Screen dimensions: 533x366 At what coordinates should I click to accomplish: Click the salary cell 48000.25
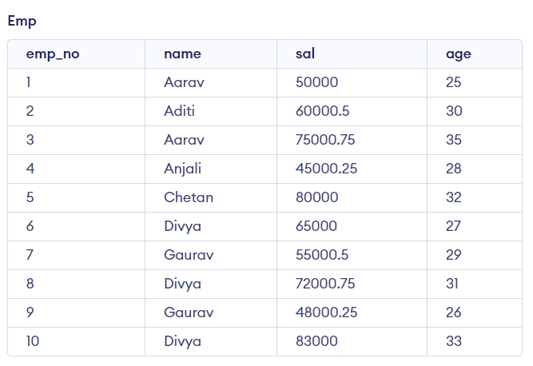pos(326,312)
